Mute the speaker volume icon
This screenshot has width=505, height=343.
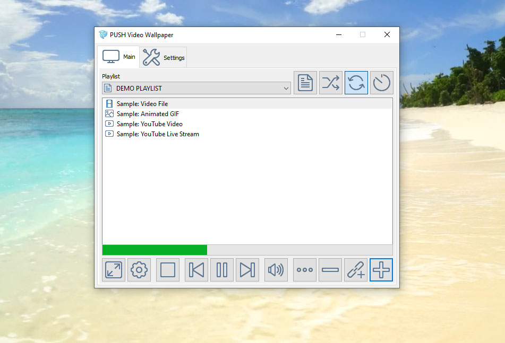pyautogui.click(x=276, y=270)
